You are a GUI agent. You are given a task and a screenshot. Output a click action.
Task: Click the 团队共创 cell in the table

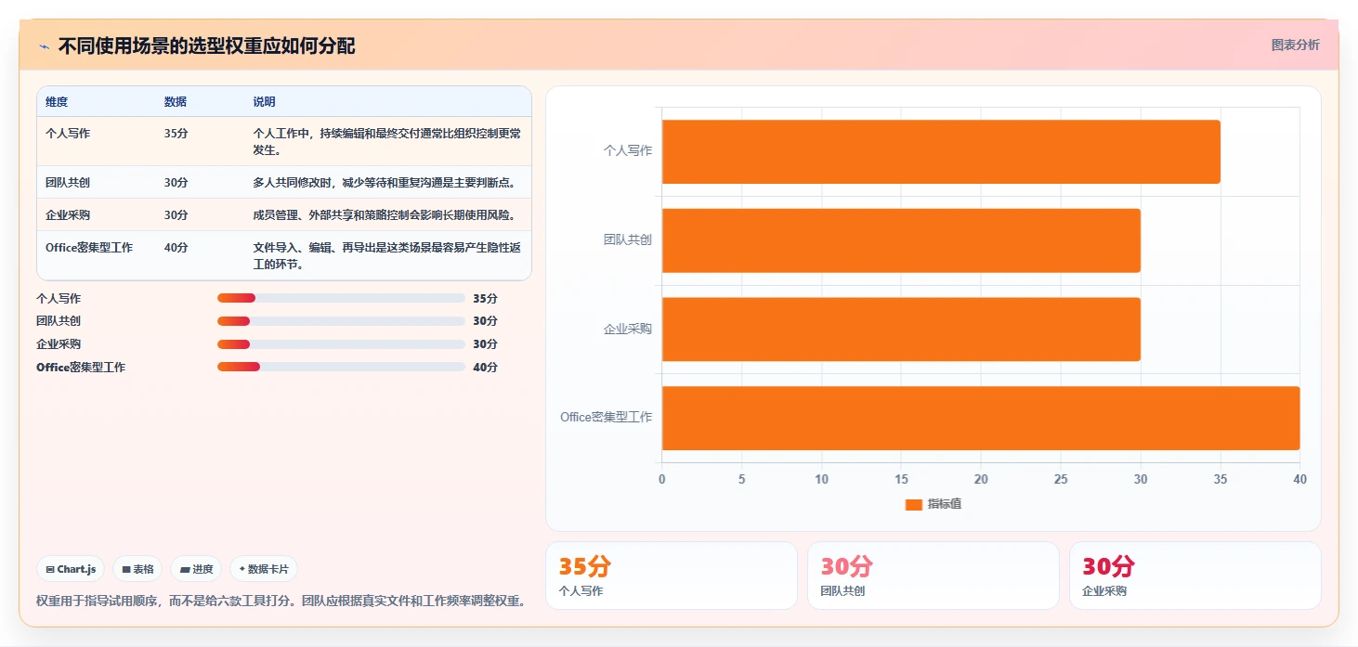coord(68,183)
